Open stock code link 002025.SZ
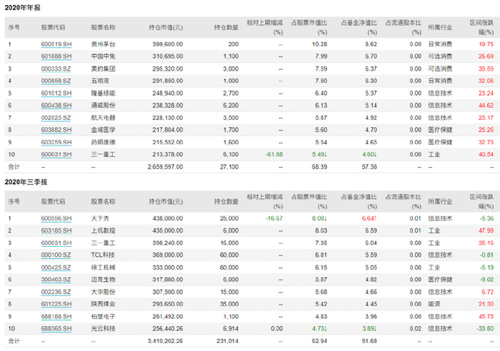This screenshot has width=500, height=351. tap(56, 118)
